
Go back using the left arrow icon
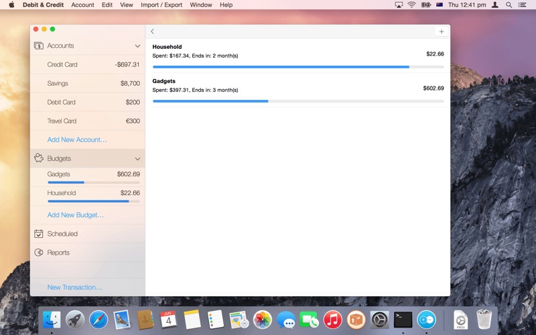click(153, 31)
